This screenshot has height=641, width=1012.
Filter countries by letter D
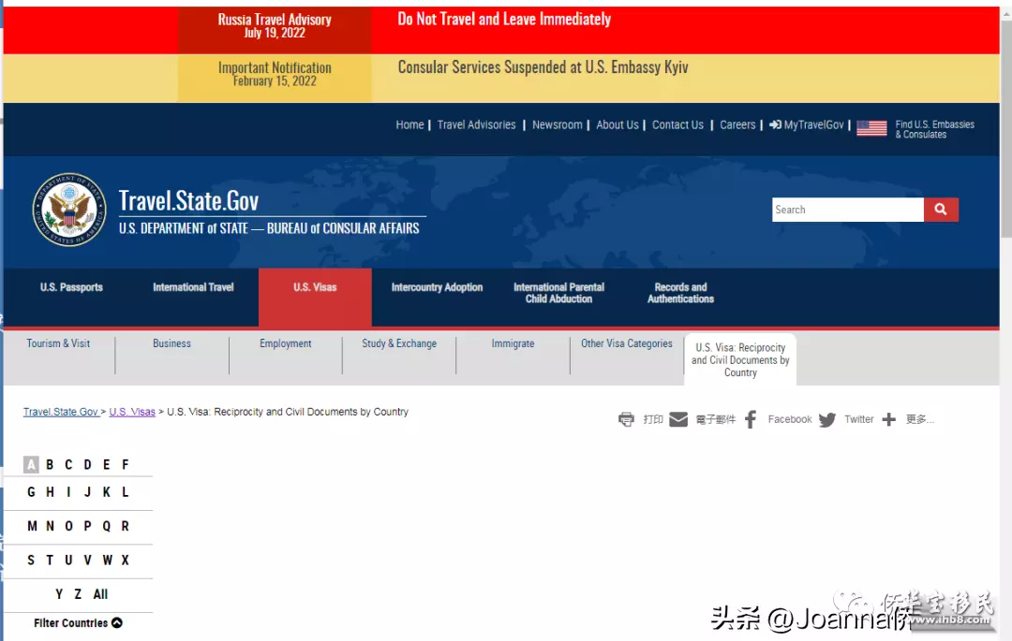click(x=88, y=464)
